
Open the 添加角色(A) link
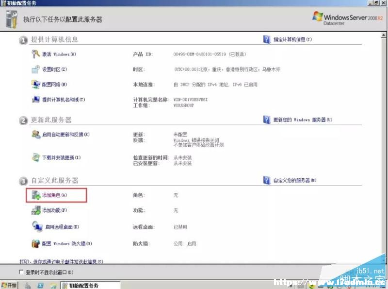tap(54, 195)
